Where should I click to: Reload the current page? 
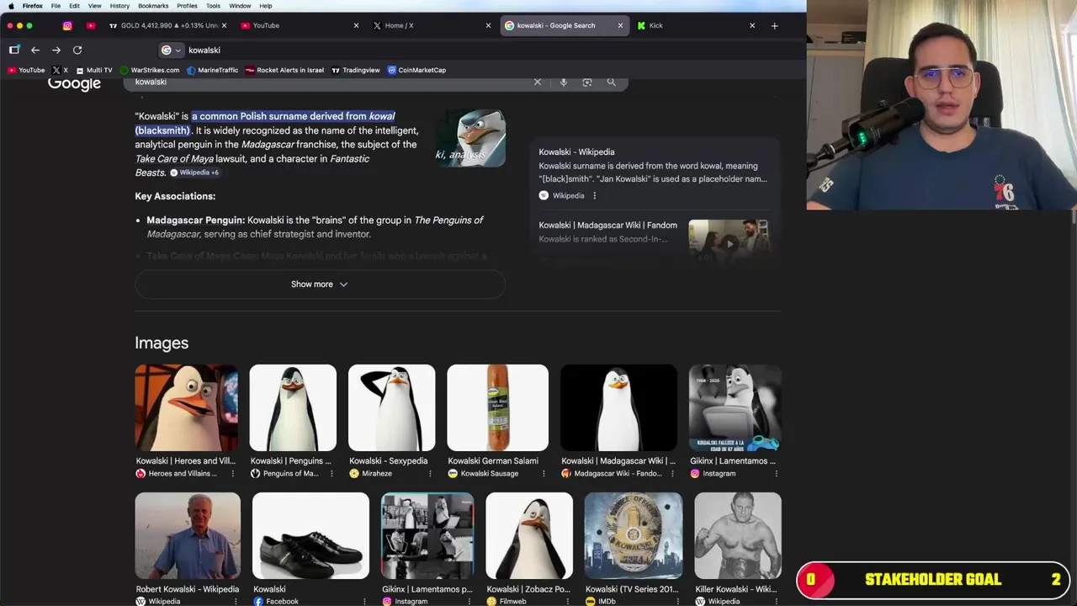tap(77, 50)
